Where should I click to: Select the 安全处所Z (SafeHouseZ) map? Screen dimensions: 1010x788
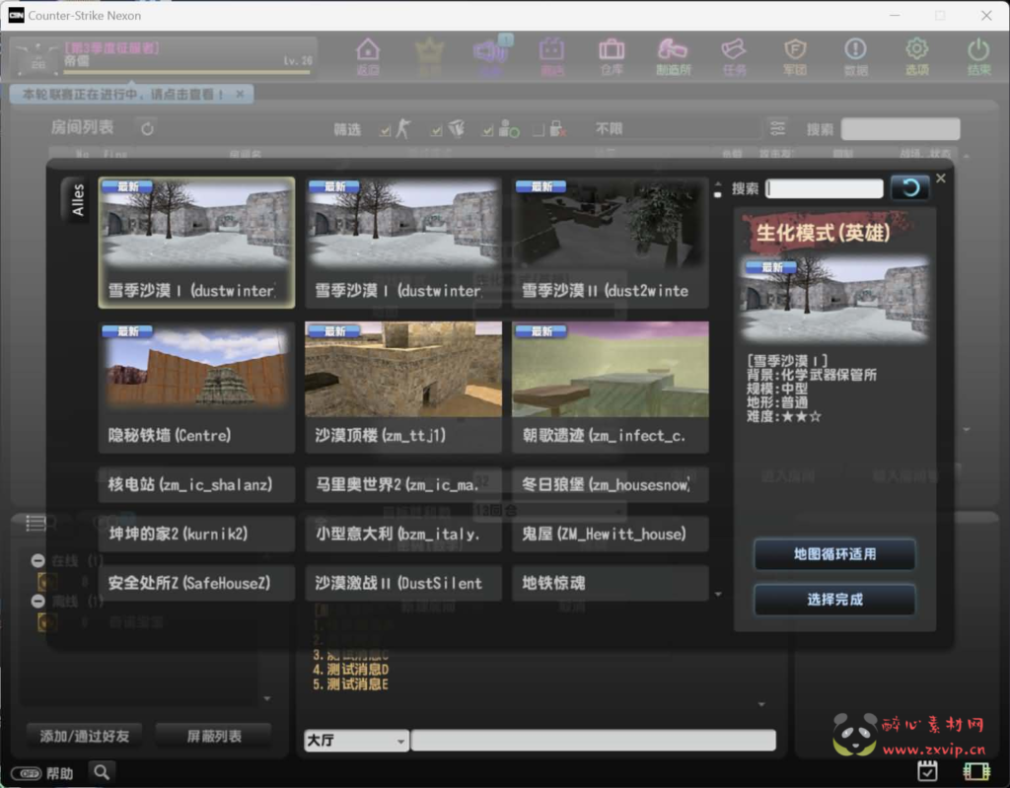coord(196,583)
